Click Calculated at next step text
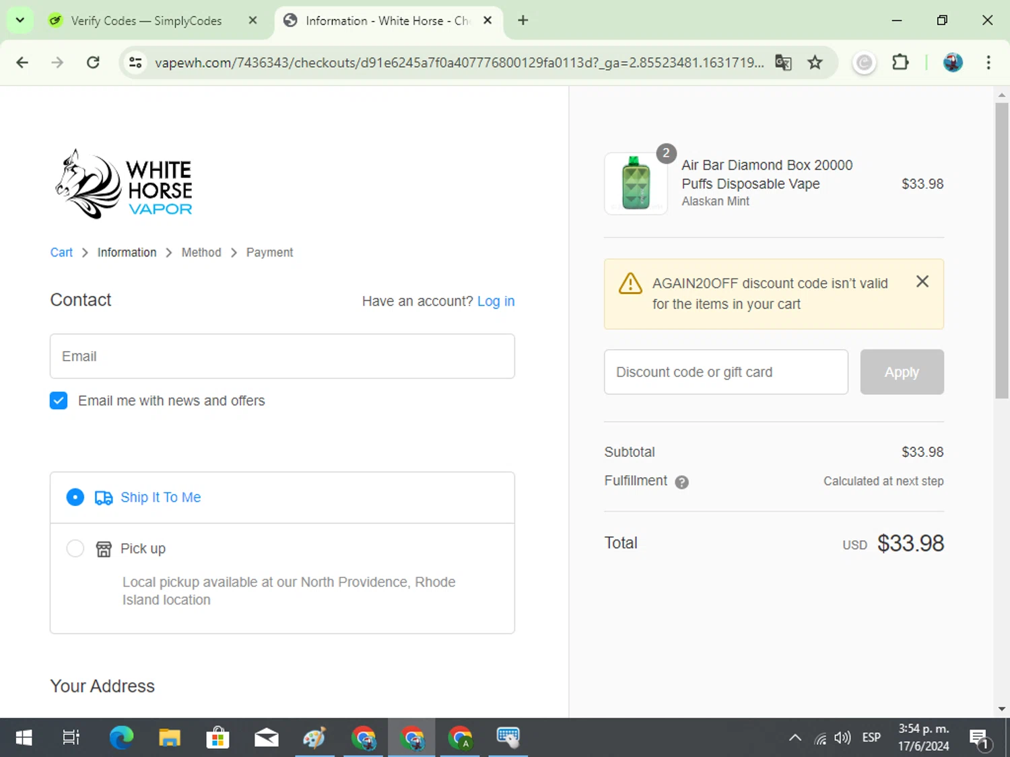Image resolution: width=1010 pixels, height=757 pixels. pos(883,481)
